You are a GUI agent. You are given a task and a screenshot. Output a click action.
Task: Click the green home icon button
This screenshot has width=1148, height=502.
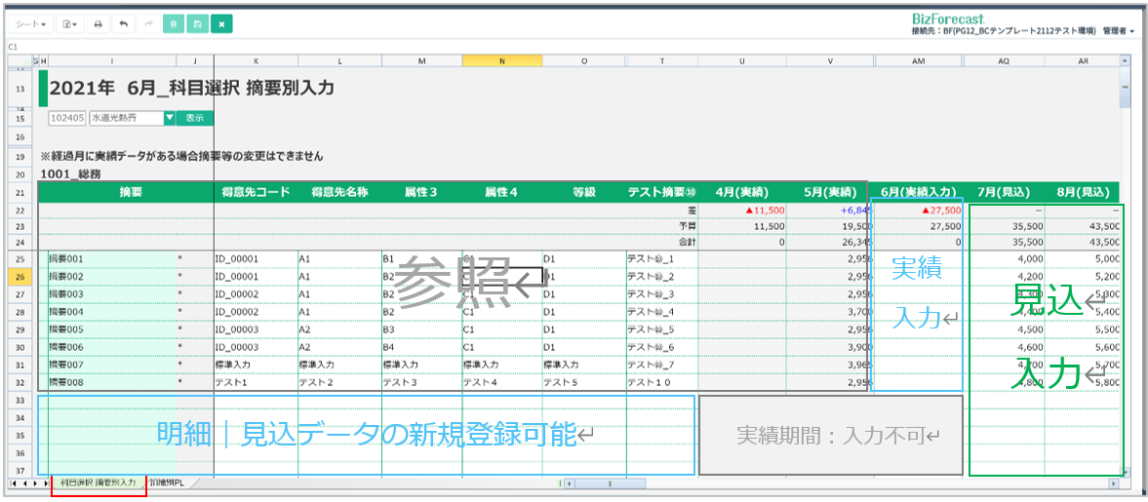click(x=173, y=23)
